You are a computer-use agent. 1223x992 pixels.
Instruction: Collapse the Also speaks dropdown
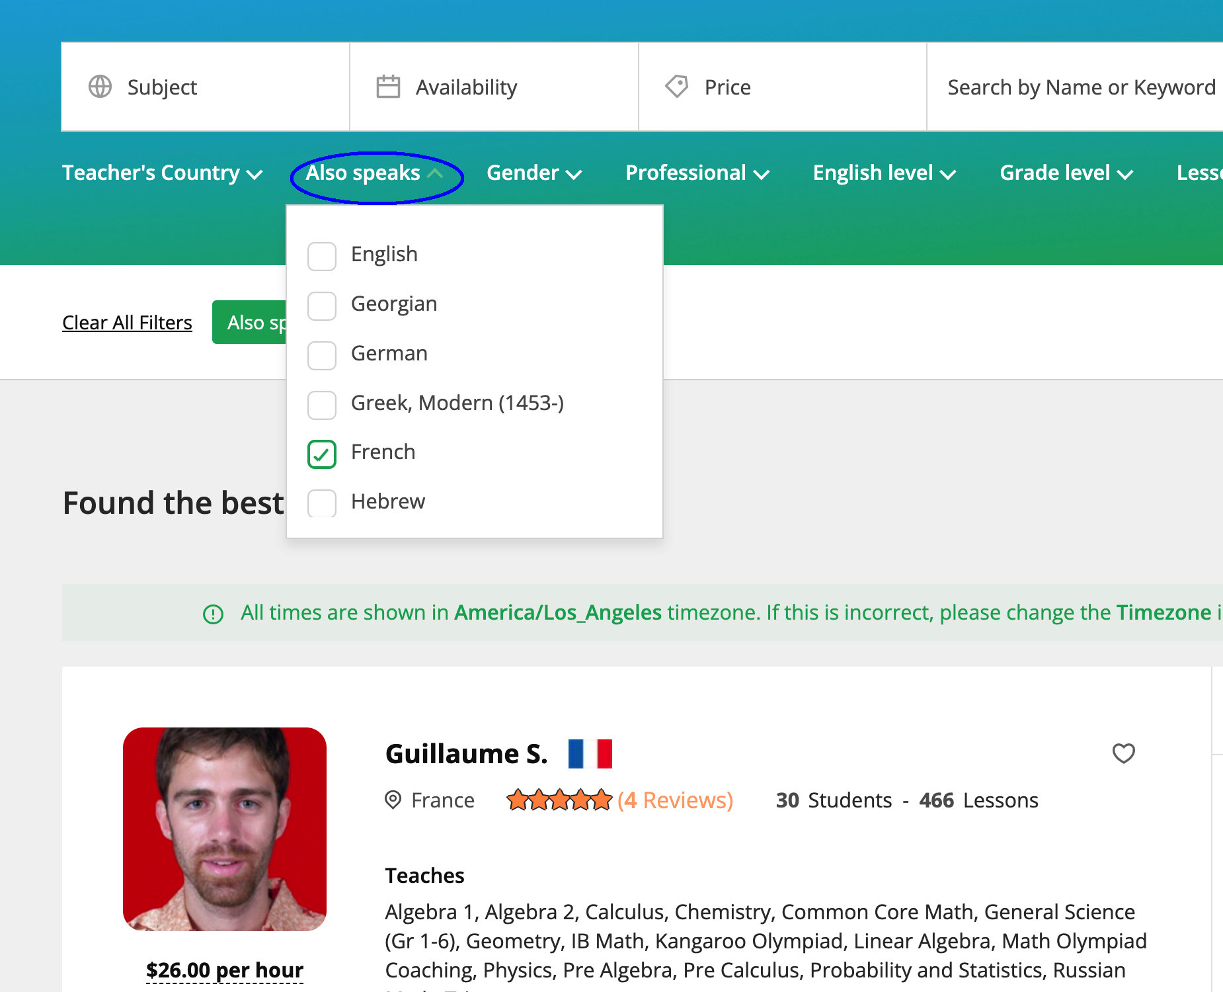(375, 173)
